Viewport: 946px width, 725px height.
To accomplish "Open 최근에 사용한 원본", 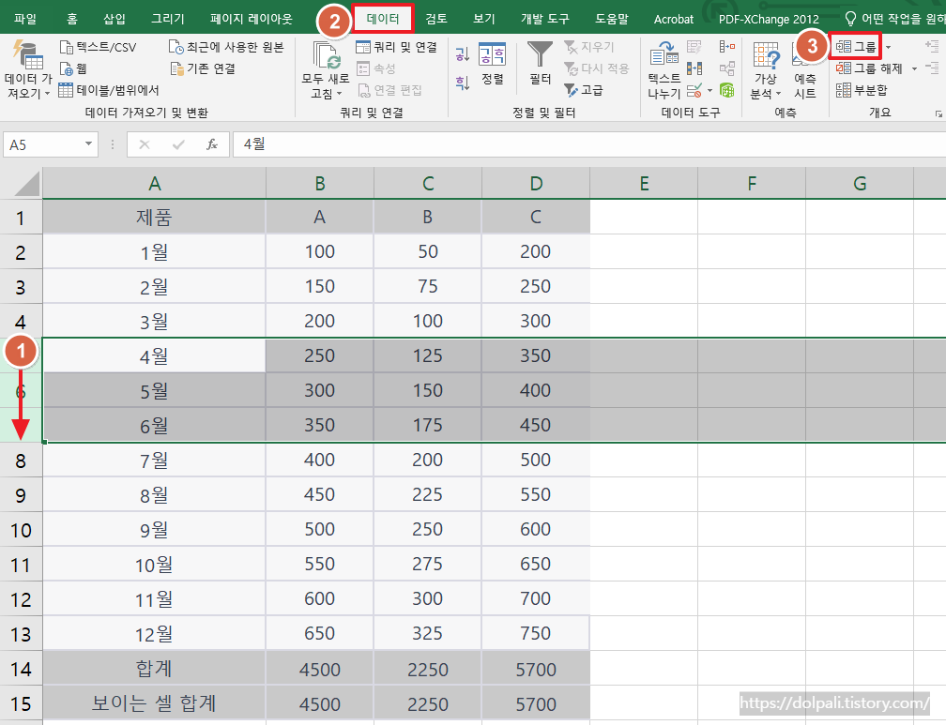I will tap(225, 47).
